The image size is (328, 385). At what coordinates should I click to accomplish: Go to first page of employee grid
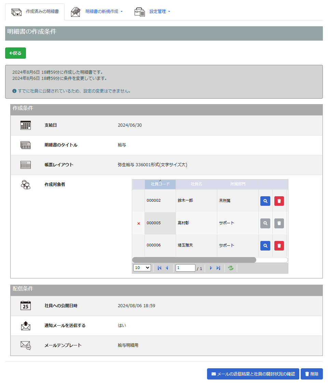tap(160, 268)
